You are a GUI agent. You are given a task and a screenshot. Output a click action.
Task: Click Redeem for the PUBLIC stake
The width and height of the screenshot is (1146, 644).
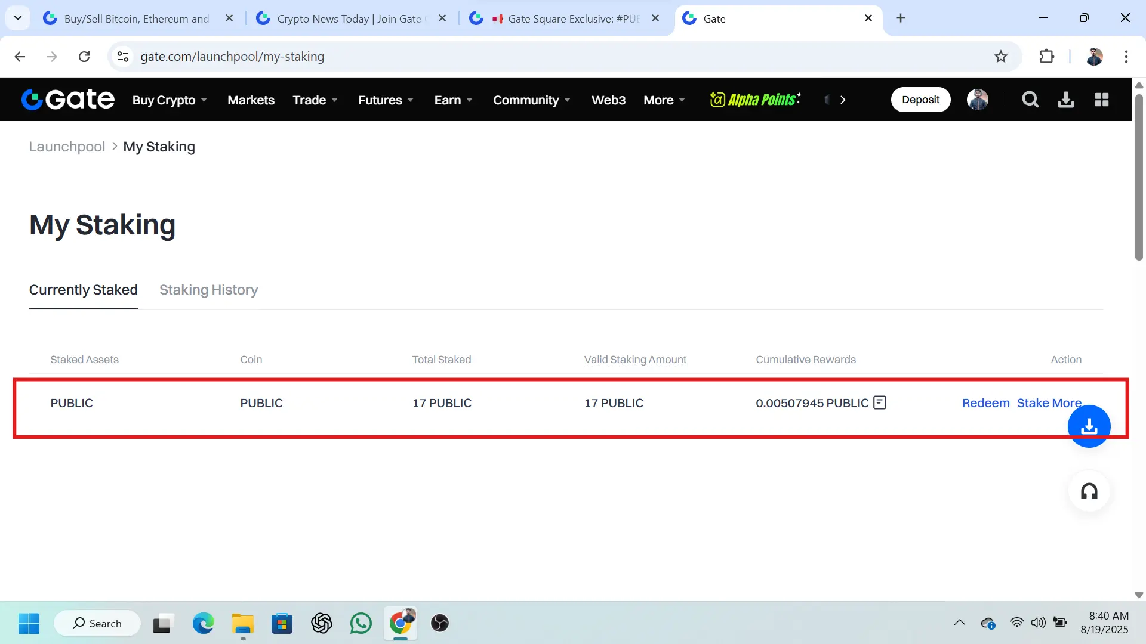coord(985,403)
